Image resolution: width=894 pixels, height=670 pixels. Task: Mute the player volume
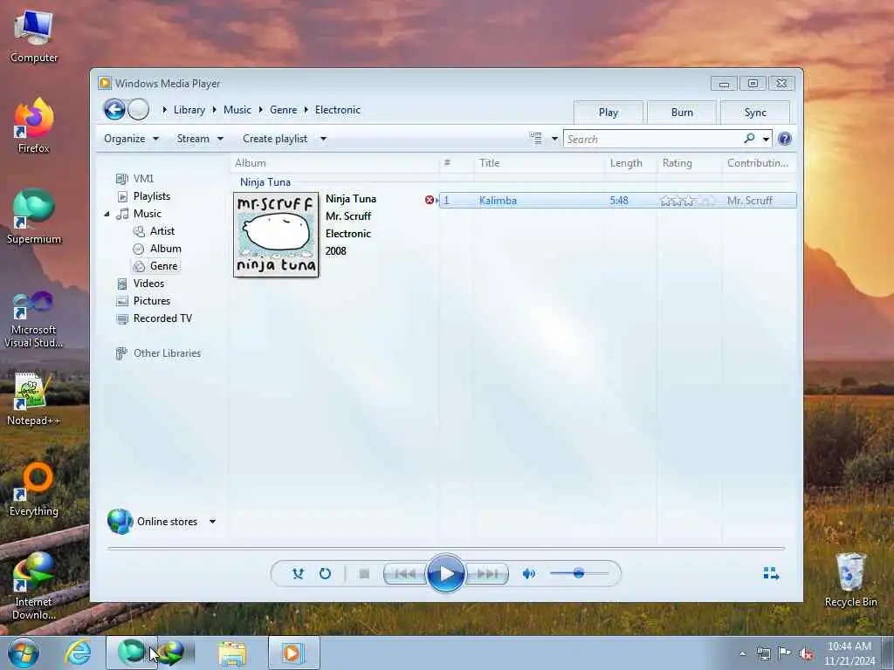(x=528, y=574)
